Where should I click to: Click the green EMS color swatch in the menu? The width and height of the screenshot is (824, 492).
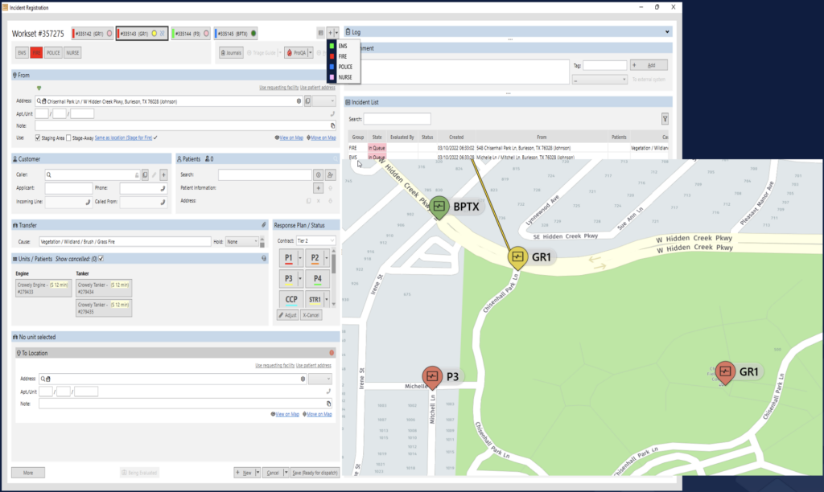[332, 46]
